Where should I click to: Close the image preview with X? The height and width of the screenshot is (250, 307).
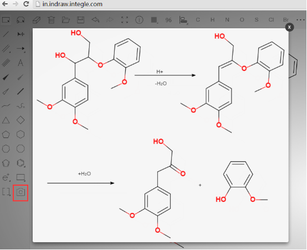(289, 27)
